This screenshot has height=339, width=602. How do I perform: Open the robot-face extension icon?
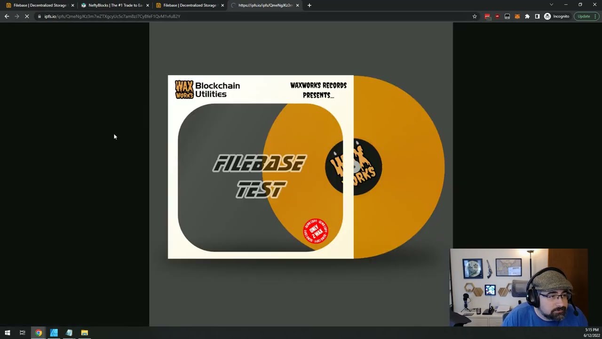[507, 16]
